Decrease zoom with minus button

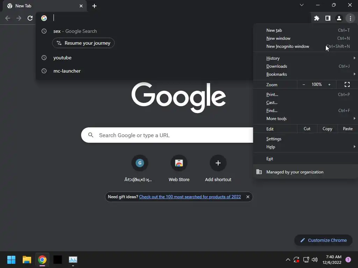pos(304,84)
